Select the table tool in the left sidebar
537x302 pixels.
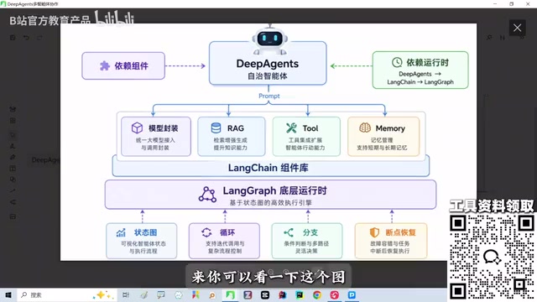click(x=13, y=168)
